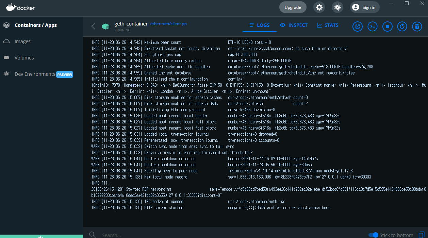This screenshot has height=238, width=428.
Task: Delete the geth_container trash icon
Action: pyautogui.click(x=417, y=26)
